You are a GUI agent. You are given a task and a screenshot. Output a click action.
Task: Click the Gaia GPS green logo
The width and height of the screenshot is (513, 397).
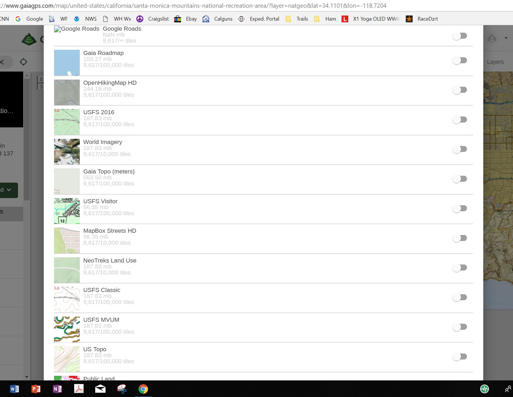tap(29, 39)
